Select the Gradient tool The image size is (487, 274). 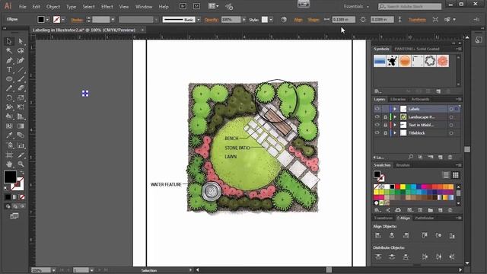click(x=21, y=126)
